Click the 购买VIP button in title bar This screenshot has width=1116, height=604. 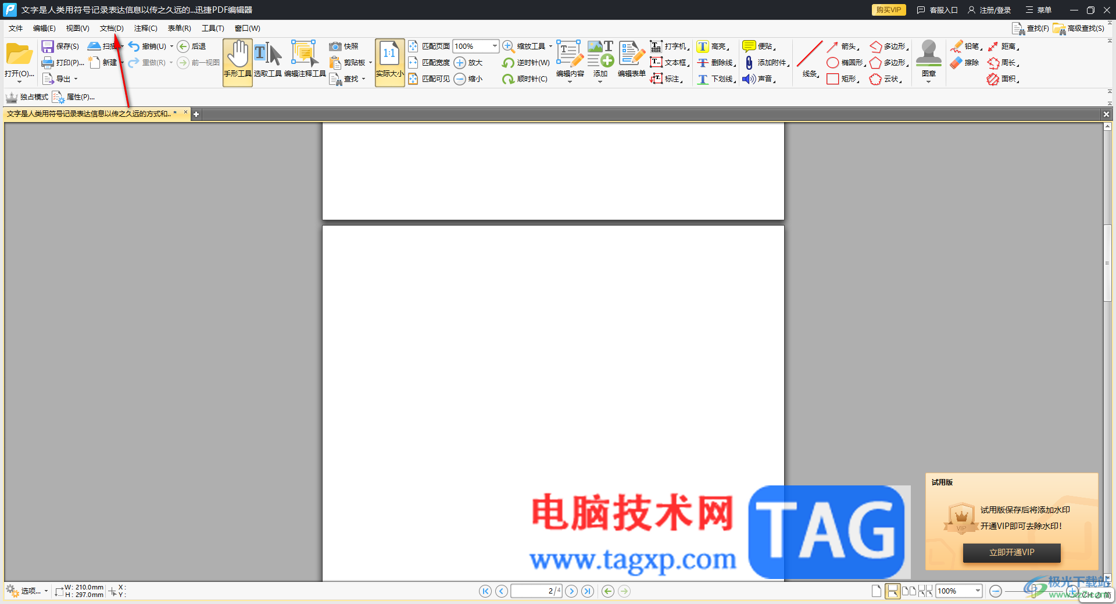point(889,10)
